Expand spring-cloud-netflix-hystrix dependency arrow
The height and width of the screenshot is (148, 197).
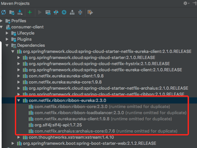(x=19, y=64)
